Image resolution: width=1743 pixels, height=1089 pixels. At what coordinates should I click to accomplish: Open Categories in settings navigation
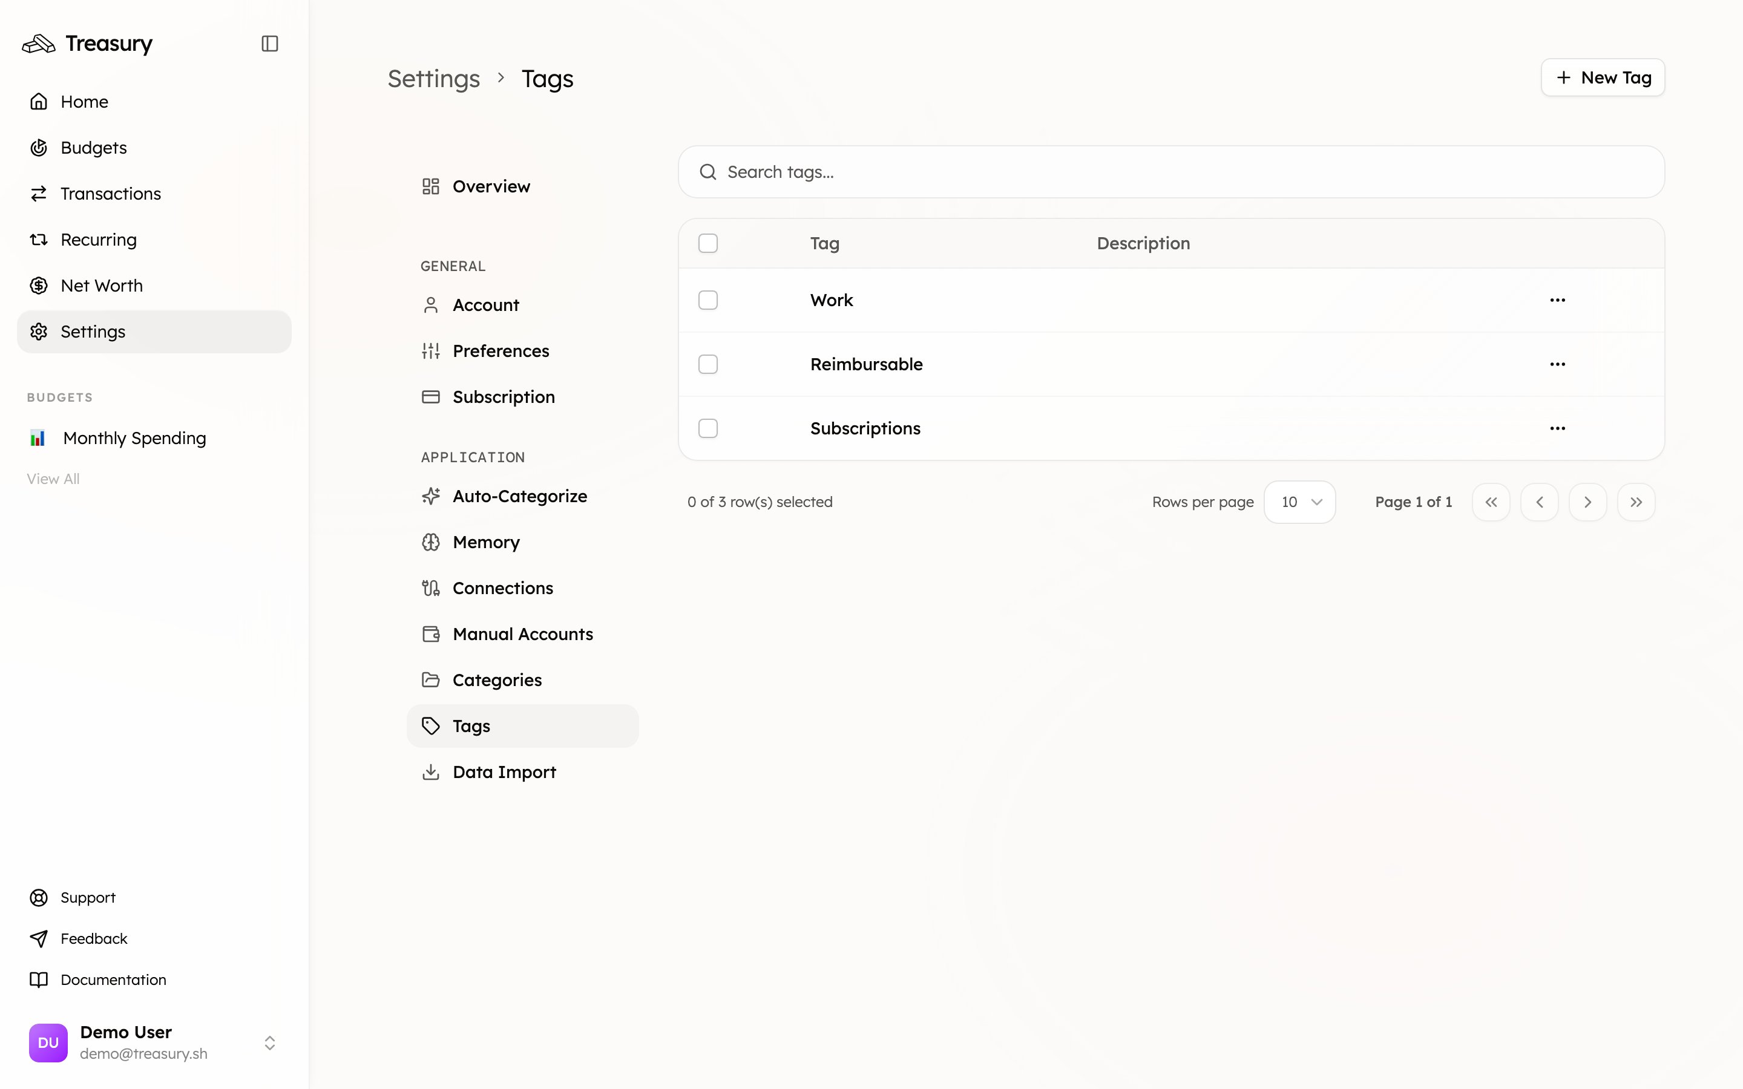[523, 680]
